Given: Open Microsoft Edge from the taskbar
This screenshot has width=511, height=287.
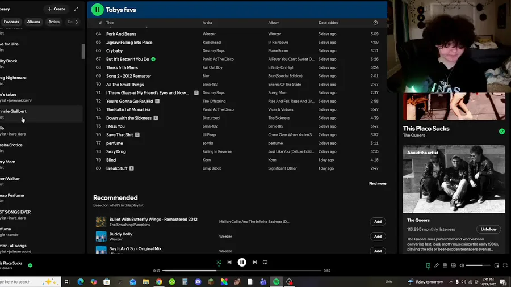Looking at the screenshot, I should coord(81,282).
